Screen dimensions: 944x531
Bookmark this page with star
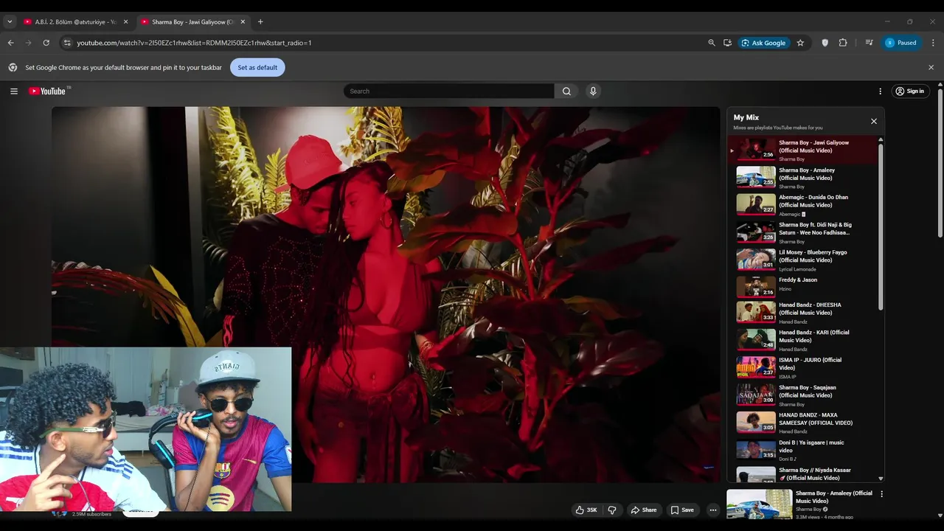pos(800,43)
